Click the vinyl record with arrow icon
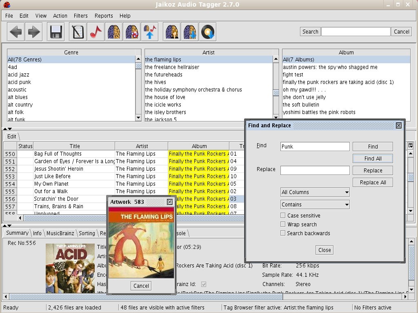The height and width of the screenshot is (313, 418). tap(208, 32)
